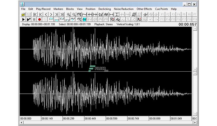
Task: Click the 00:00.749 time ruler marker
Action: 133,118
